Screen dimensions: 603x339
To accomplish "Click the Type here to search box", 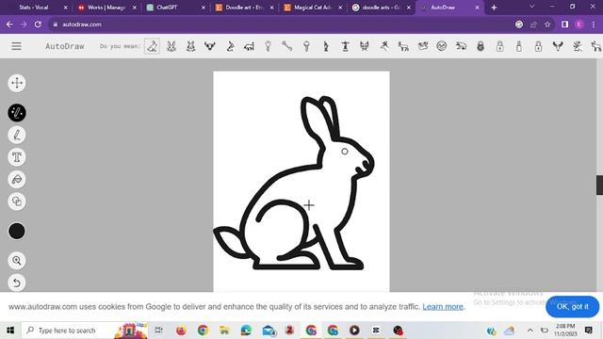I will pos(85,331).
